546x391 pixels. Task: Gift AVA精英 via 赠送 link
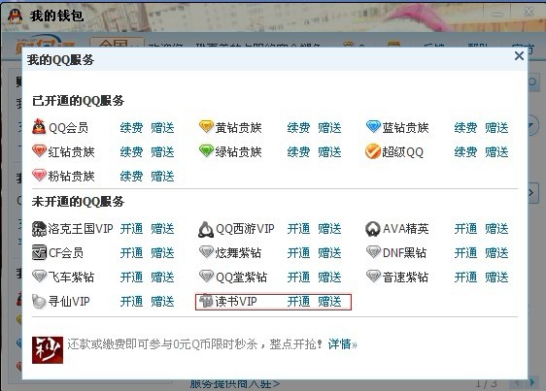click(496, 229)
